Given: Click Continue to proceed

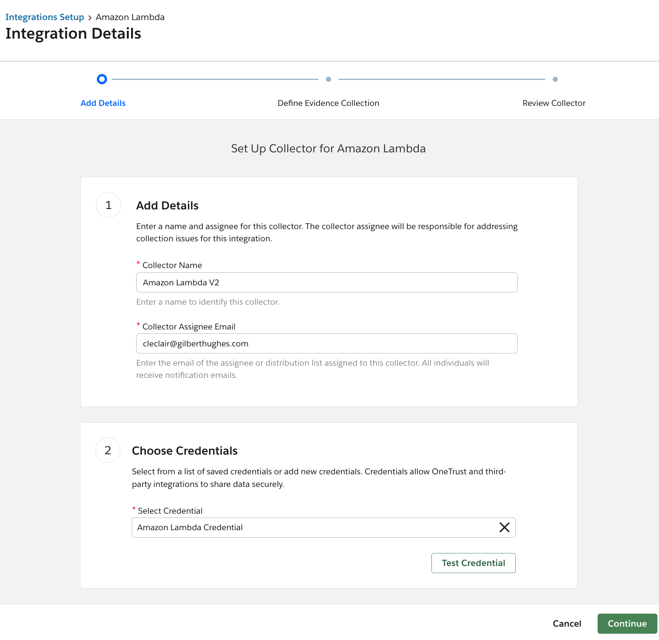Looking at the screenshot, I should coord(627,623).
